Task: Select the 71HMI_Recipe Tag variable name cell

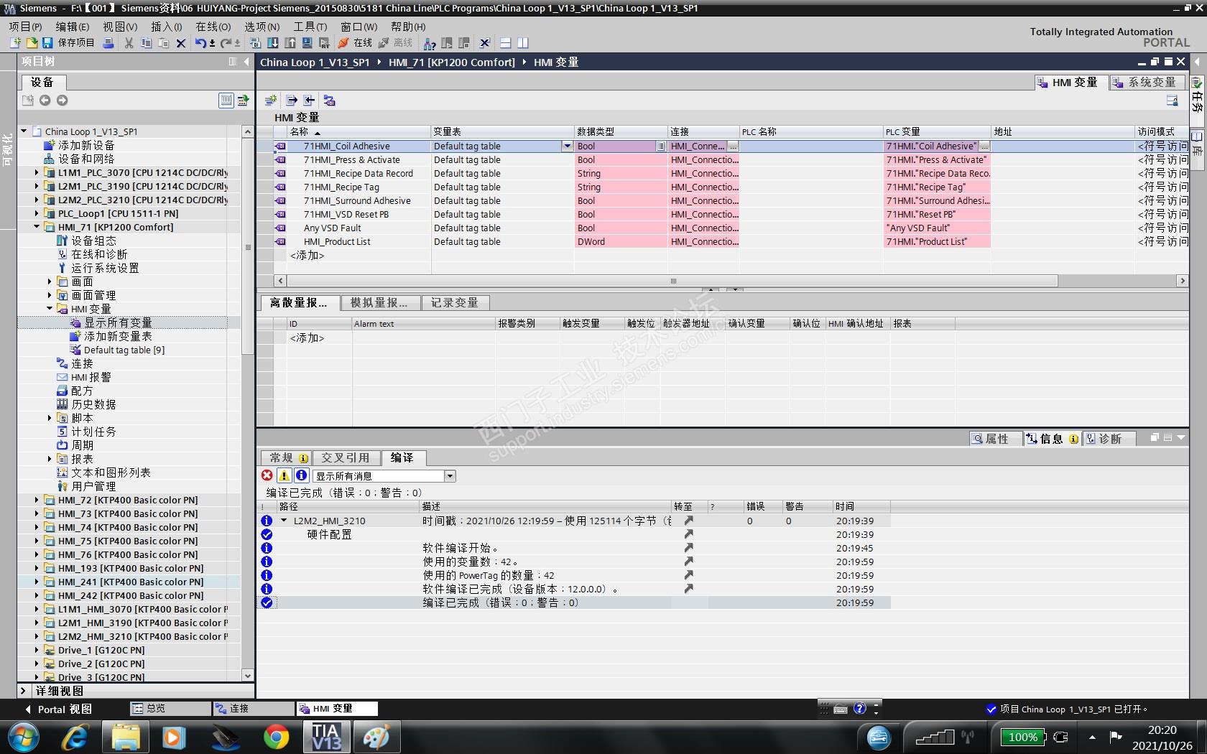Action: (359, 187)
